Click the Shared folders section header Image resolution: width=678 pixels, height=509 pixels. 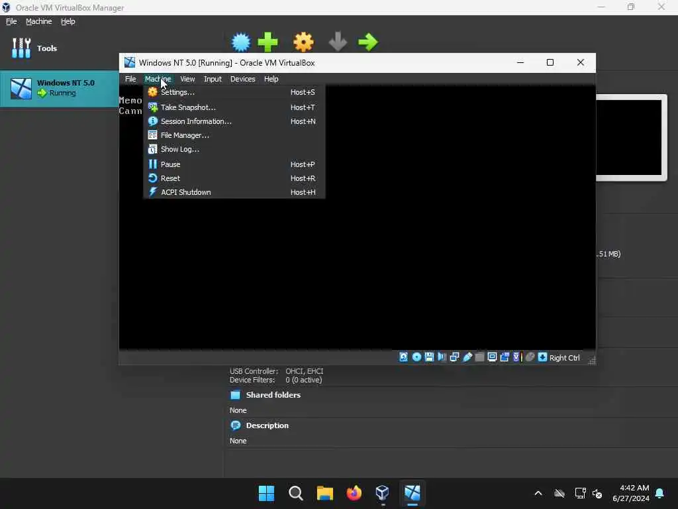click(273, 395)
